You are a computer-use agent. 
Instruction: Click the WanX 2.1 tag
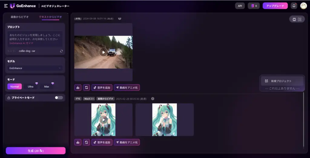pos(89,99)
